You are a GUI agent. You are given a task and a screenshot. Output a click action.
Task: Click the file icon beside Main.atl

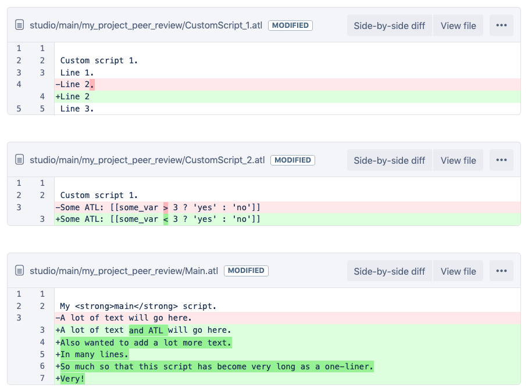pos(21,271)
